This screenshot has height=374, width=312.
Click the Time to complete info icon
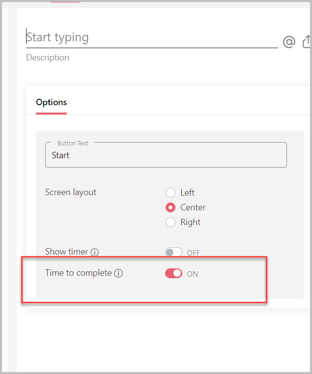[118, 273]
